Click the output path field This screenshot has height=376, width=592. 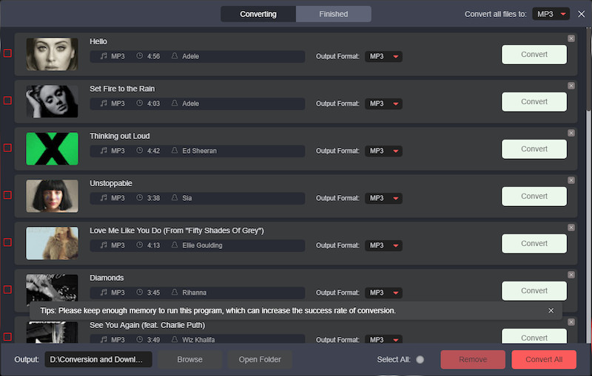(x=98, y=360)
